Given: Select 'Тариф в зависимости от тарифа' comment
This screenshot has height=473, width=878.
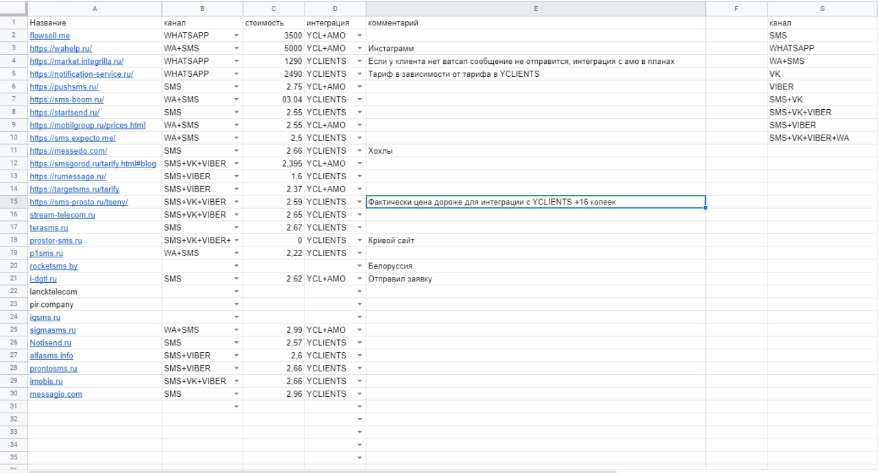Looking at the screenshot, I should [x=536, y=74].
